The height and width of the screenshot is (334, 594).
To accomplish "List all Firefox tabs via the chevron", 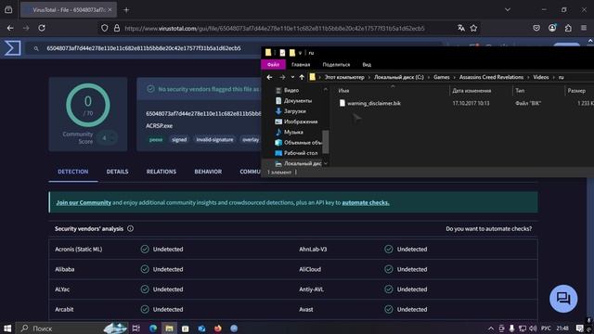I will (508, 10).
